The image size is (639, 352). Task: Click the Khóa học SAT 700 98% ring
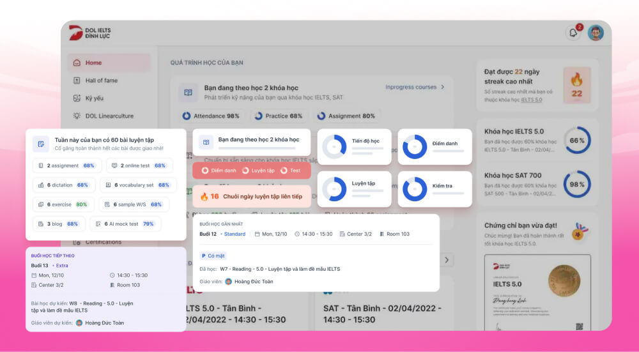coord(576,185)
